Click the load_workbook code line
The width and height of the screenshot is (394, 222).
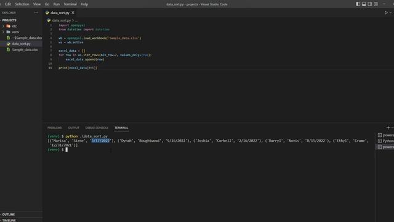point(100,38)
